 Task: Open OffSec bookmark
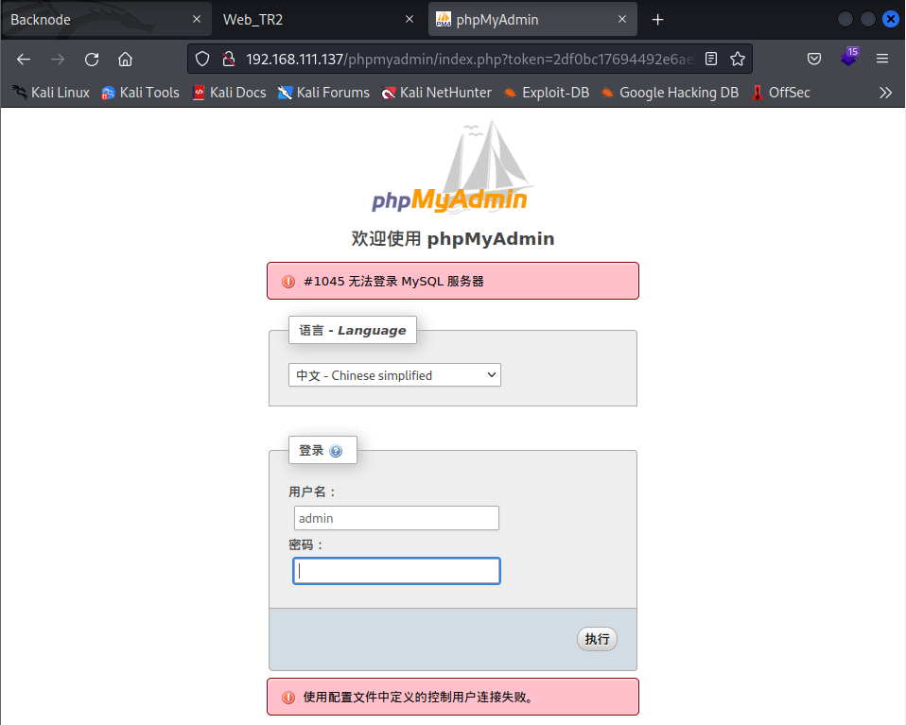click(780, 93)
